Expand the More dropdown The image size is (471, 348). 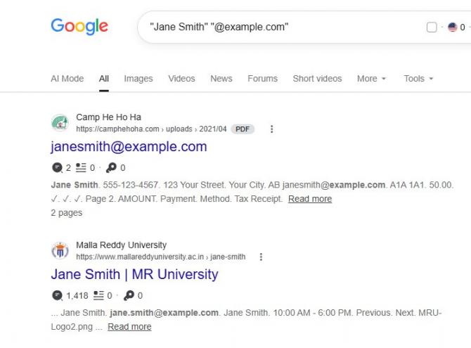coord(371,79)
